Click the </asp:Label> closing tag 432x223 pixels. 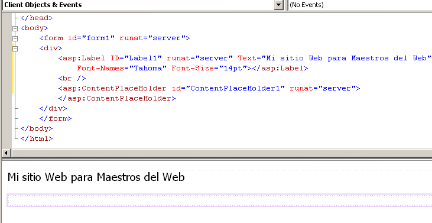click(x=280, y=68)
